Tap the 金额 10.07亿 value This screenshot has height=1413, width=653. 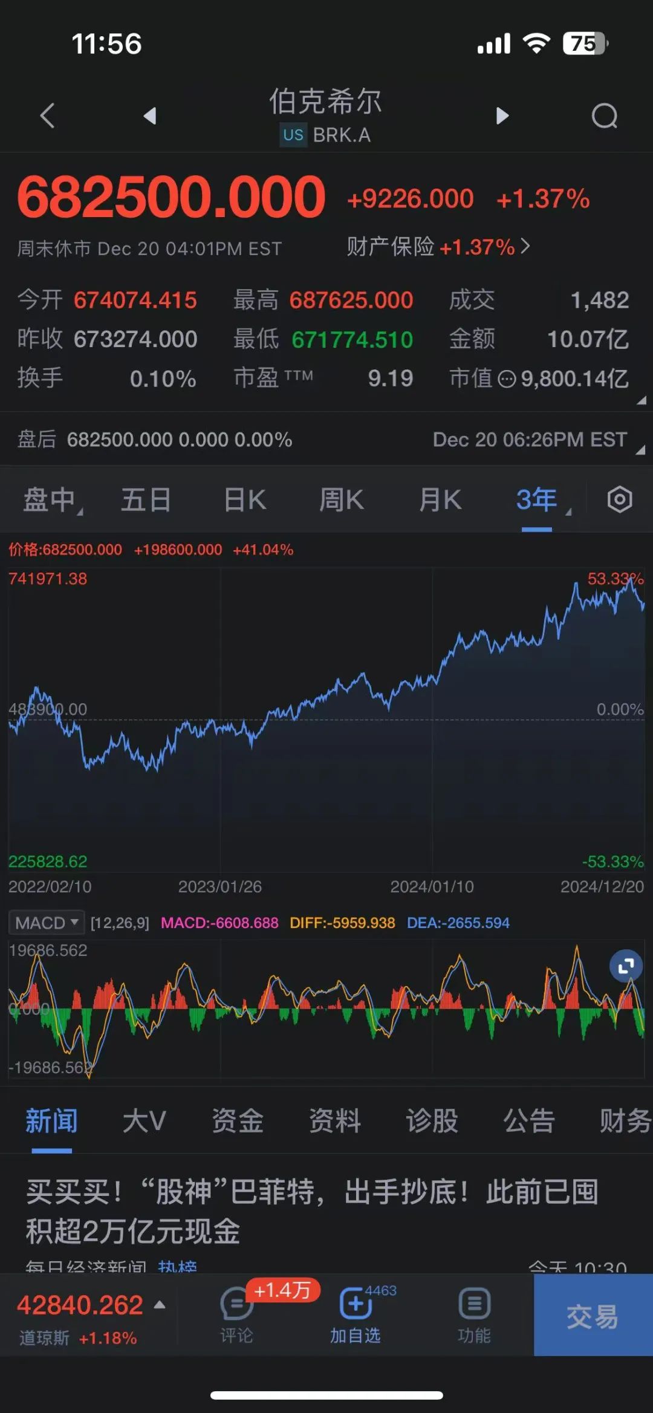pyautogui.click(x=588, y=339)
